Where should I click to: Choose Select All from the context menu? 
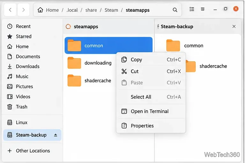(x=151, y=97)
